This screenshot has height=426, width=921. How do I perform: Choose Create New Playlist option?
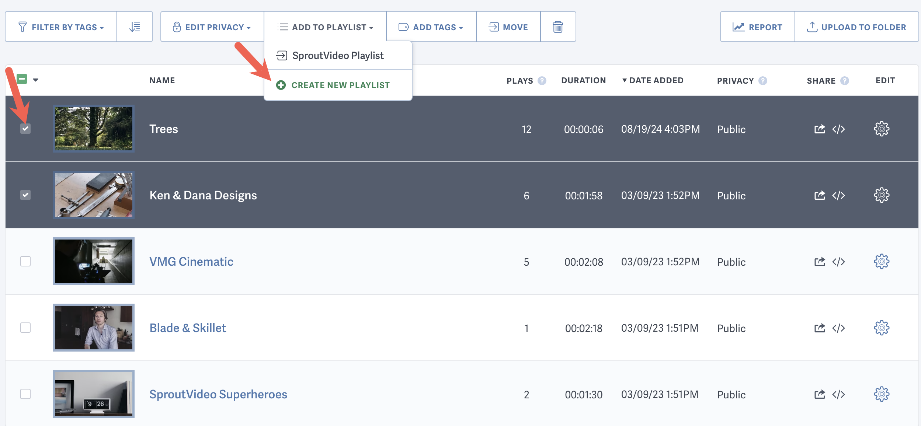click(340, 85)
